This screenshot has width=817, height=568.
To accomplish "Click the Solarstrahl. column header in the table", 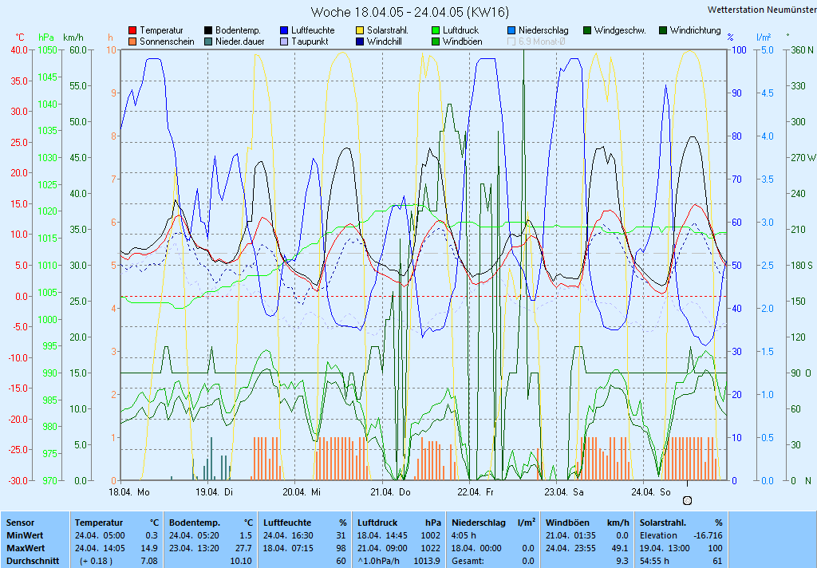I will click(x=663, y=523).
